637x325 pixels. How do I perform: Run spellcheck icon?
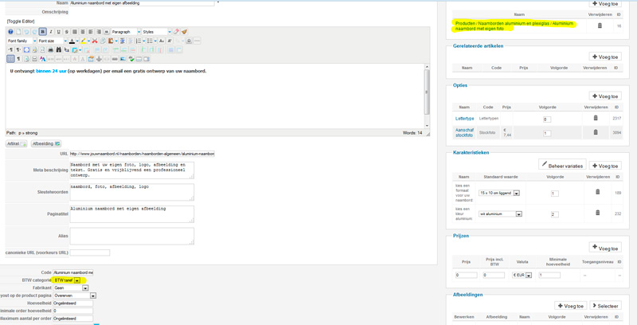click(131, 59)
